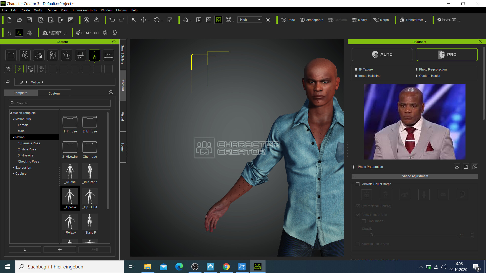Screen dimensions: 486x273
Task: Click the Home camera view icon
Action: point(186,20)
